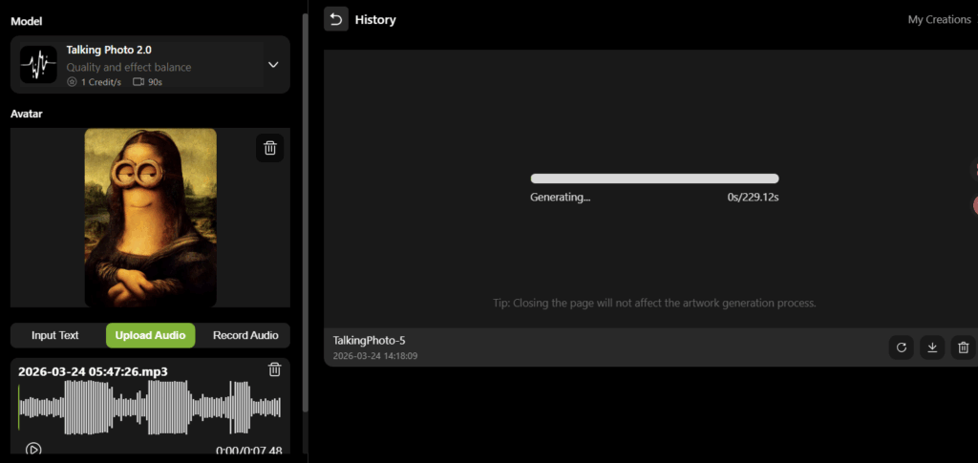Image resolution: width=978 pixels, height=463 pixels.
Task: Click the 90s duration limit label
Action: [148, 82]
